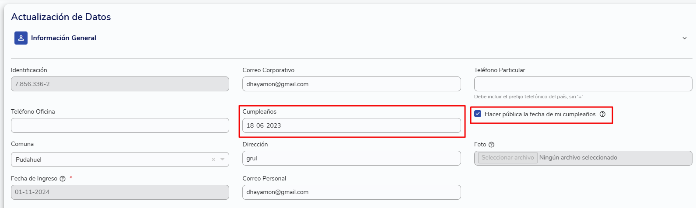
Task: Click the Identificación field 7.856.336-2
Action: (x=120, y=84)
